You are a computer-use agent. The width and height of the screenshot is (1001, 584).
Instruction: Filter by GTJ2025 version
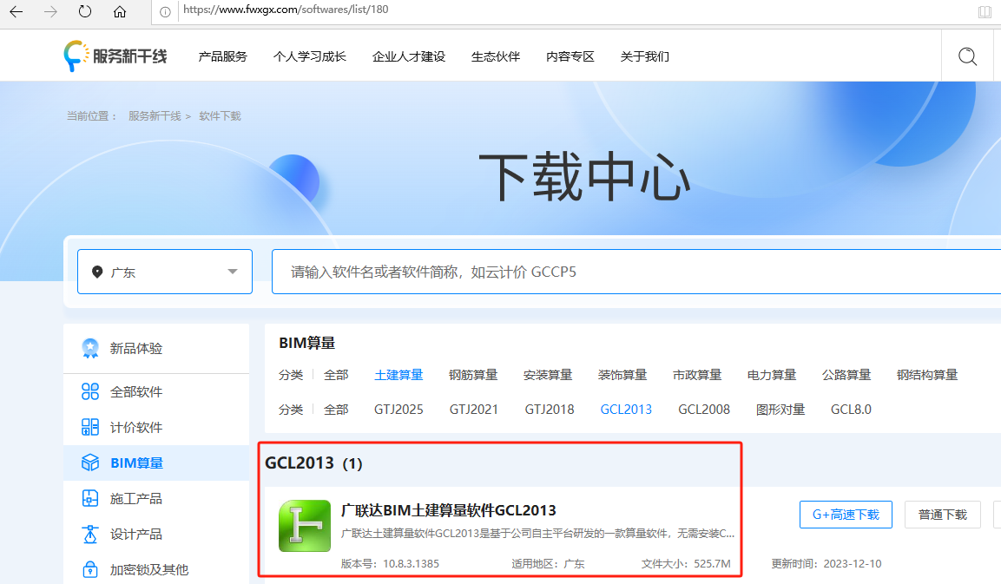(x=398, y=409)
